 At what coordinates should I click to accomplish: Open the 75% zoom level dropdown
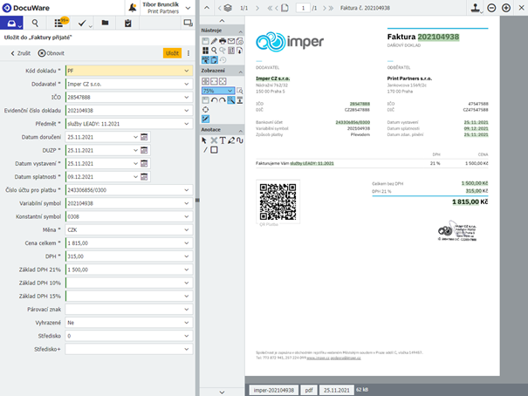point(218,91)
